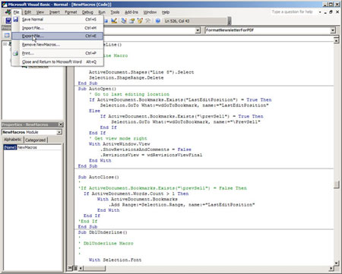
Task: Expand the top project tree node
Action: click(x=5, y=44)
